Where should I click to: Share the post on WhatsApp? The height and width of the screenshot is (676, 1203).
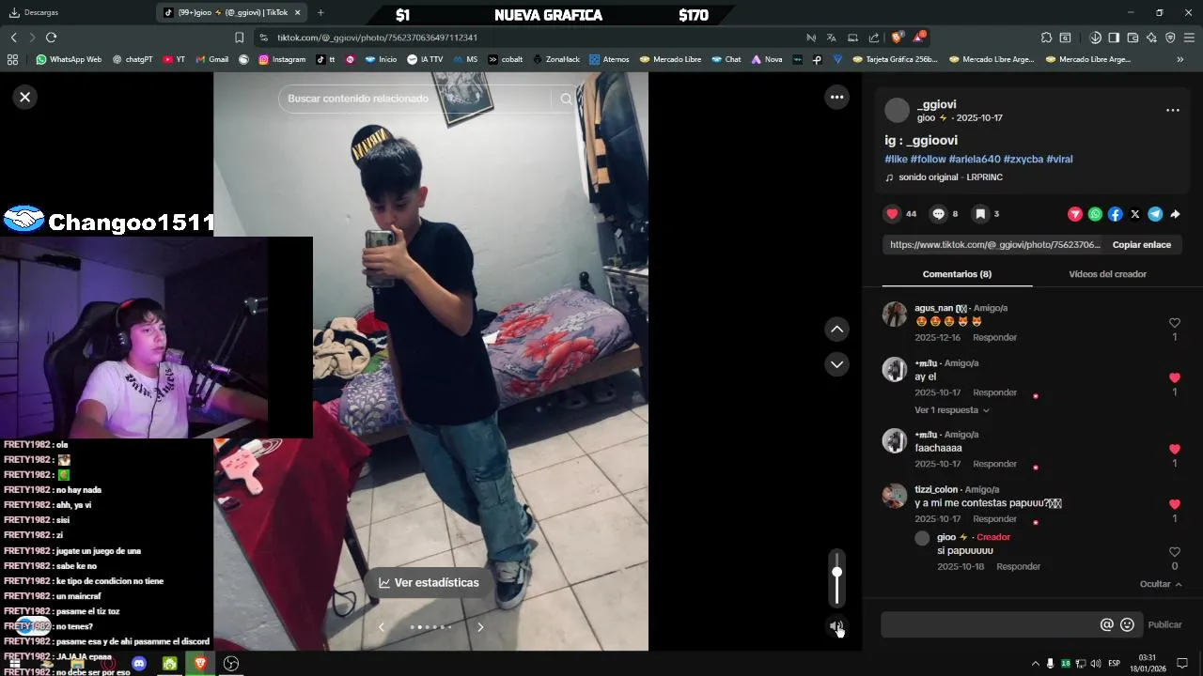point(1095,214)
